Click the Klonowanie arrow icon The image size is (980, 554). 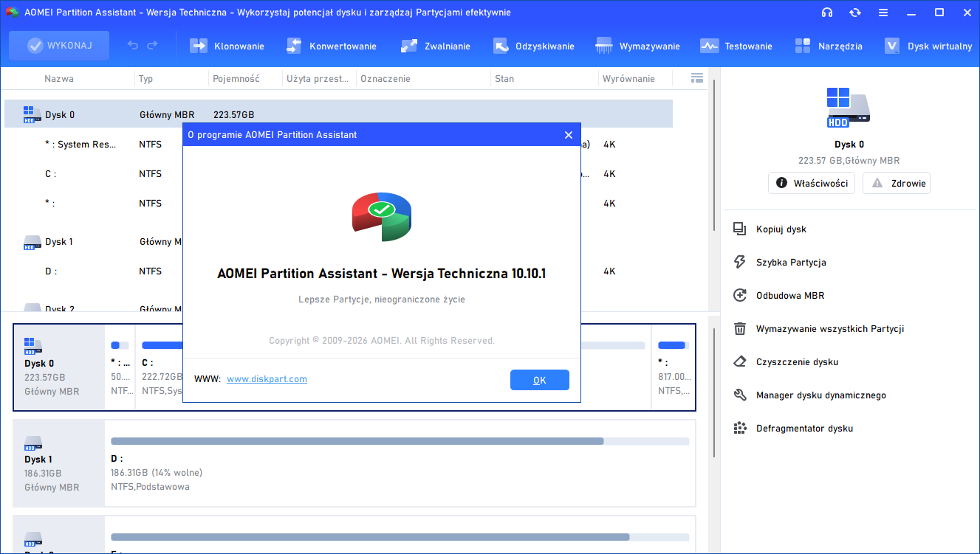pyautogui.click(x=199, y=46)
